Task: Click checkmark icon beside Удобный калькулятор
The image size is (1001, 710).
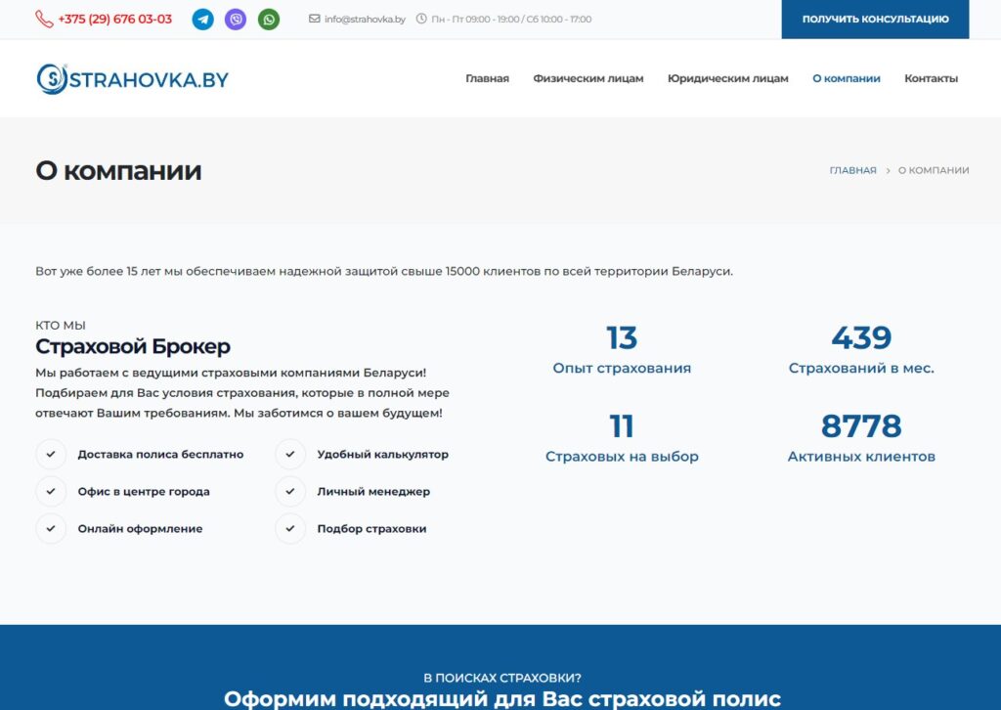Action: [x=290, y=454]
